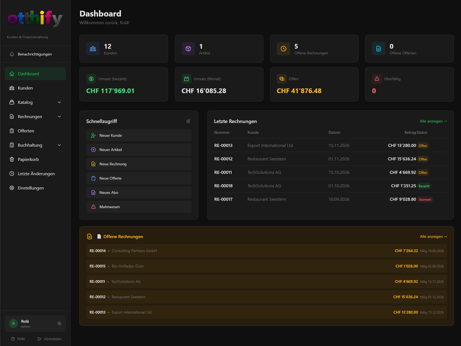Click Abmelden to log out
Viewport: 461px width, 346px height.
pyautogui.click(x=49, y=339)
